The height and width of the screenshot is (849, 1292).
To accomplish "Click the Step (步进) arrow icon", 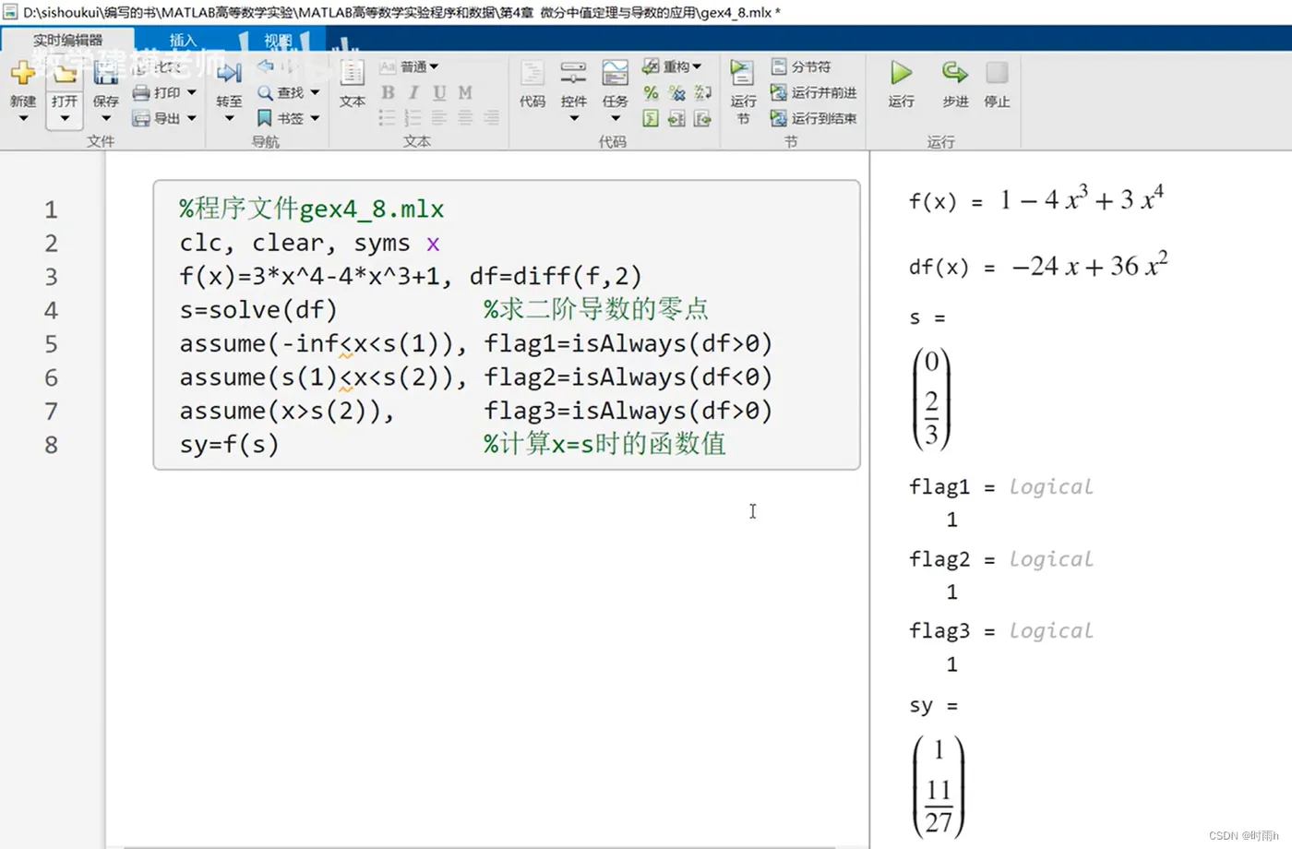I will click(x=955, y=73).
